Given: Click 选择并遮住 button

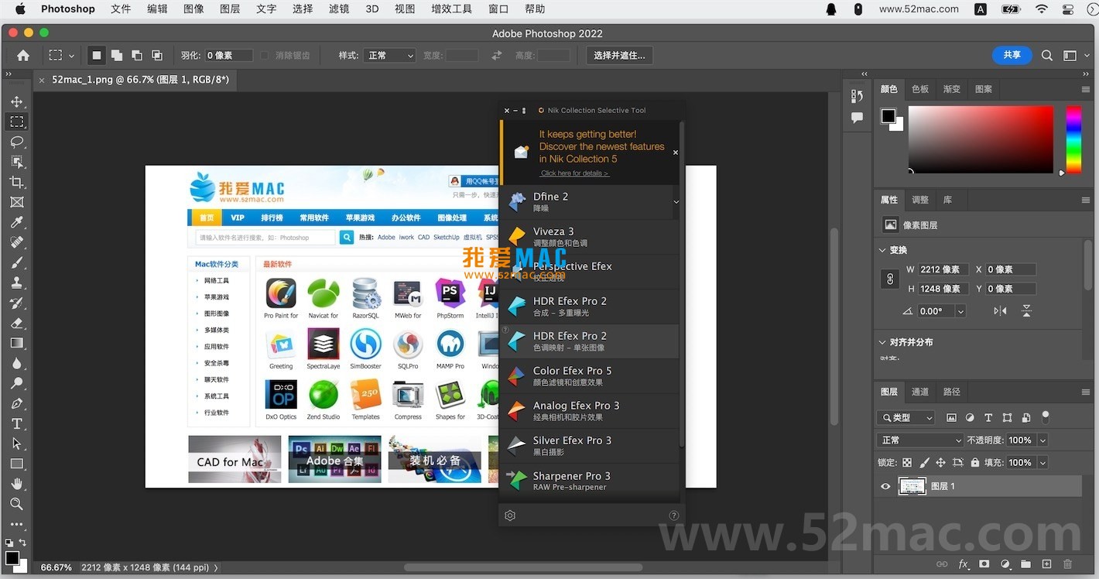Looking at the screenshot, I should tap(620, 55).
